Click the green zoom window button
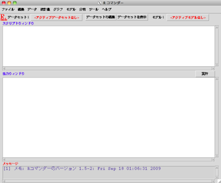 tap(15, 3)
